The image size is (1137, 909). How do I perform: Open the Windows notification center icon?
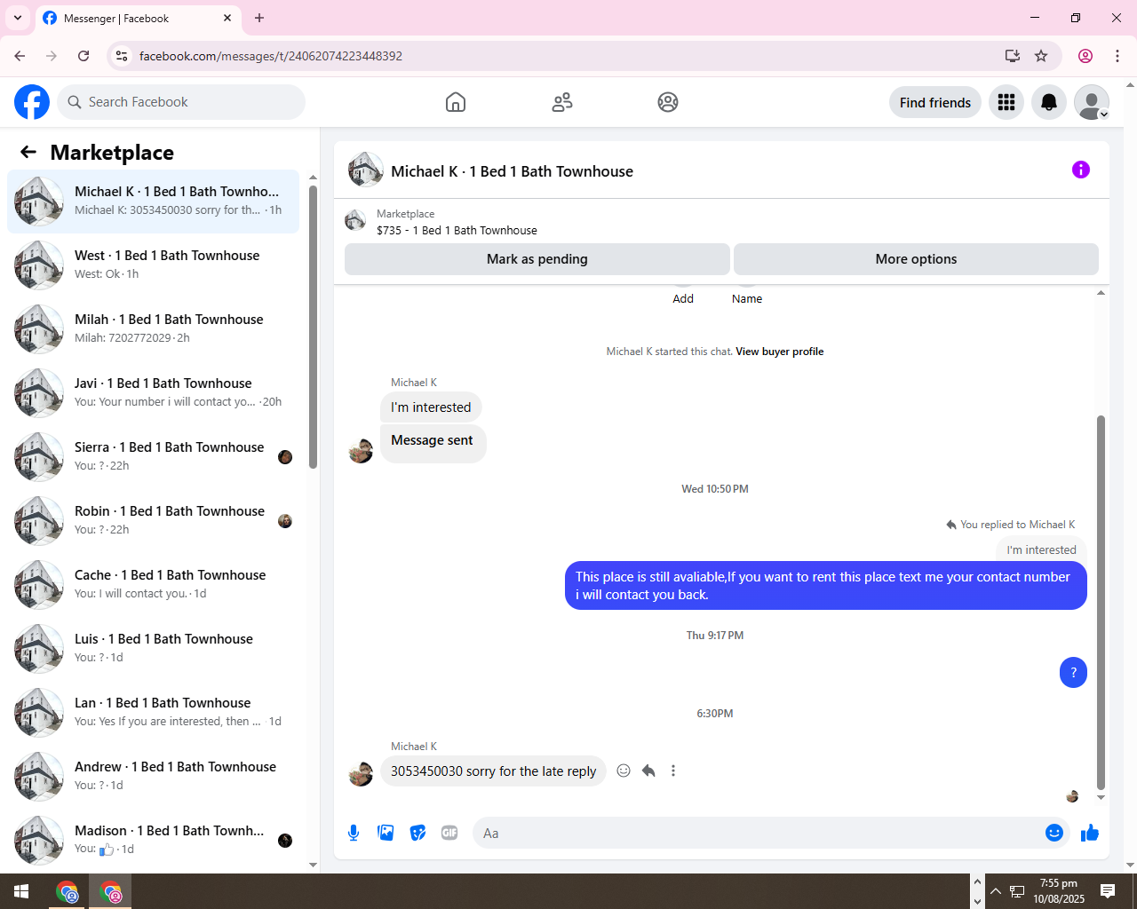tap(1108, 891)
